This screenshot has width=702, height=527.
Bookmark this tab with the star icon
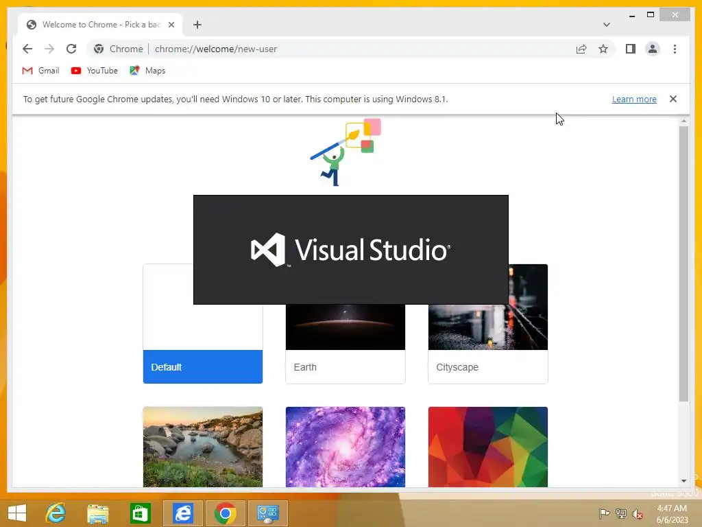(x=603, y=49)
